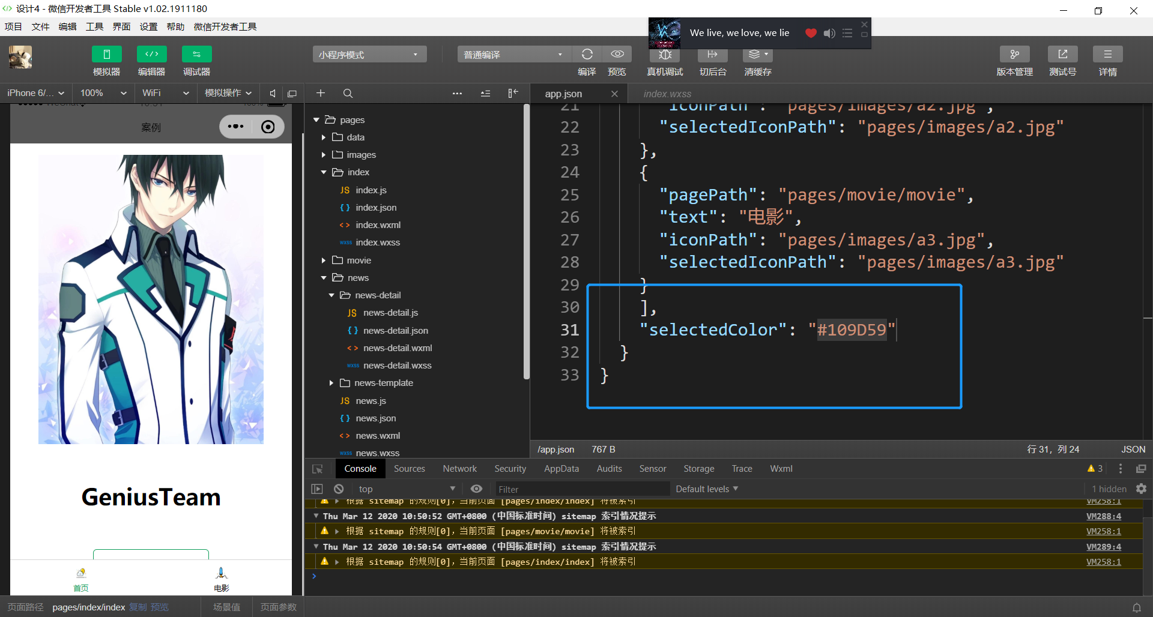Screen dimensions: 1153x617
Task: Toggle the Debugger panel button
Action: coord(196,54)
